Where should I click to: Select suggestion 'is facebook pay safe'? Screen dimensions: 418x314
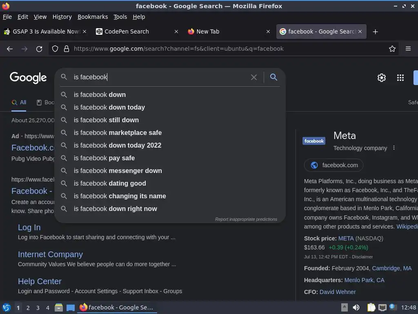click(x=170, y=158)
